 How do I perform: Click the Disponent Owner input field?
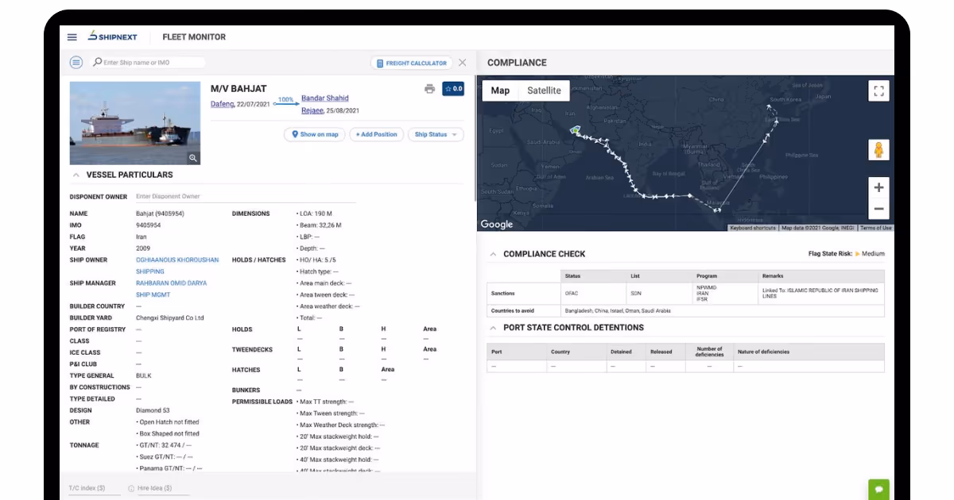(x=298, y=197)
